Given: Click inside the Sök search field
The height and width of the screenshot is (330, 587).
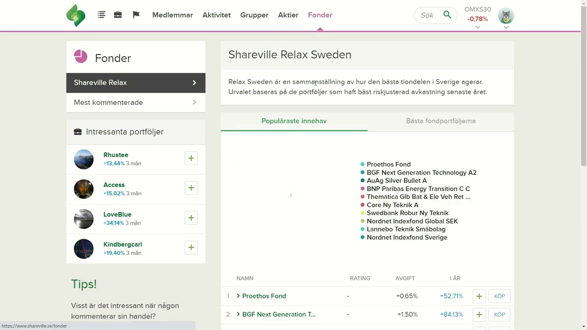Looking at the screenshot, I should 427,15.
